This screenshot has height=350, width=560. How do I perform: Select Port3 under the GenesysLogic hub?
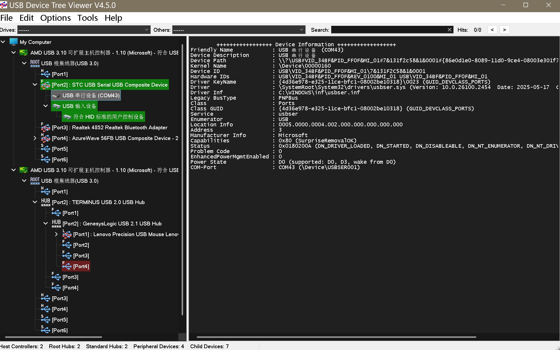click(x=81, y=256)
